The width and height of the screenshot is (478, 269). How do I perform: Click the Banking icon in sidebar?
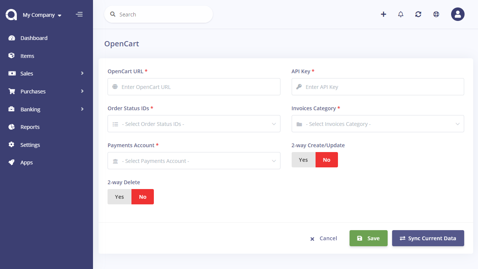(x=12, y=109)
